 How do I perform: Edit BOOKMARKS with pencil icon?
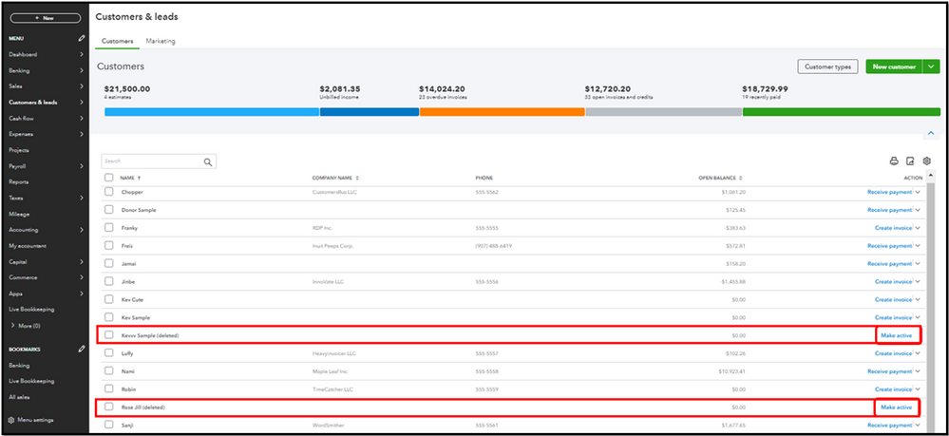coord(82,350)
